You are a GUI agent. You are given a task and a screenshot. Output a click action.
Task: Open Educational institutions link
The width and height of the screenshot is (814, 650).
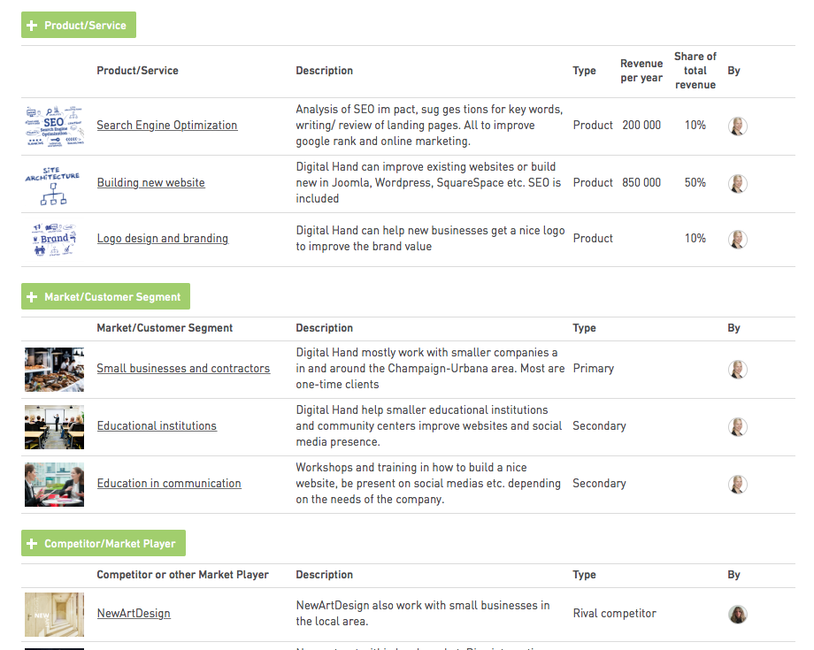[x=157, y=426]
